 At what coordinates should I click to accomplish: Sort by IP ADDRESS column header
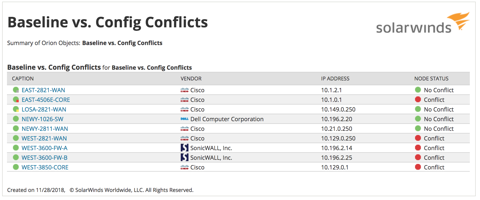click(x=335, y=79)
